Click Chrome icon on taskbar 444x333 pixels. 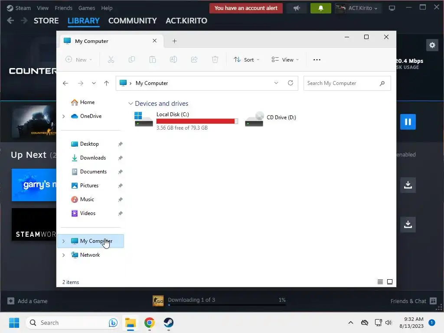150,323
